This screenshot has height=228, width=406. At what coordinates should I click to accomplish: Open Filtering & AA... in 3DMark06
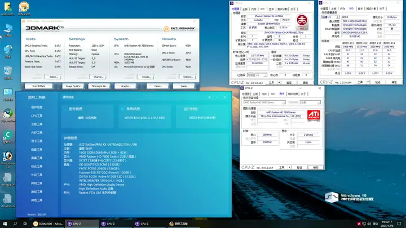99,86
